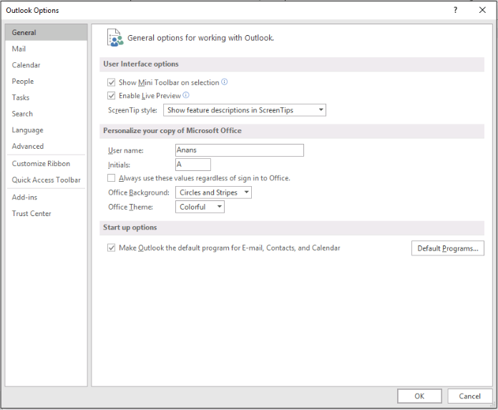Open the Calendar options category

(x=26, y=65)
